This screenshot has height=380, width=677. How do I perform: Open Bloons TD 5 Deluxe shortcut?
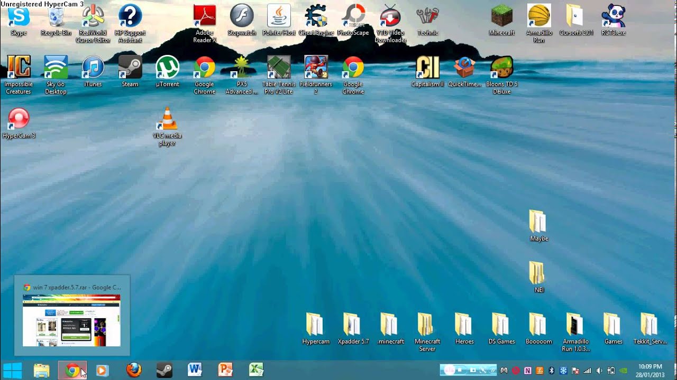click(502, 75)
